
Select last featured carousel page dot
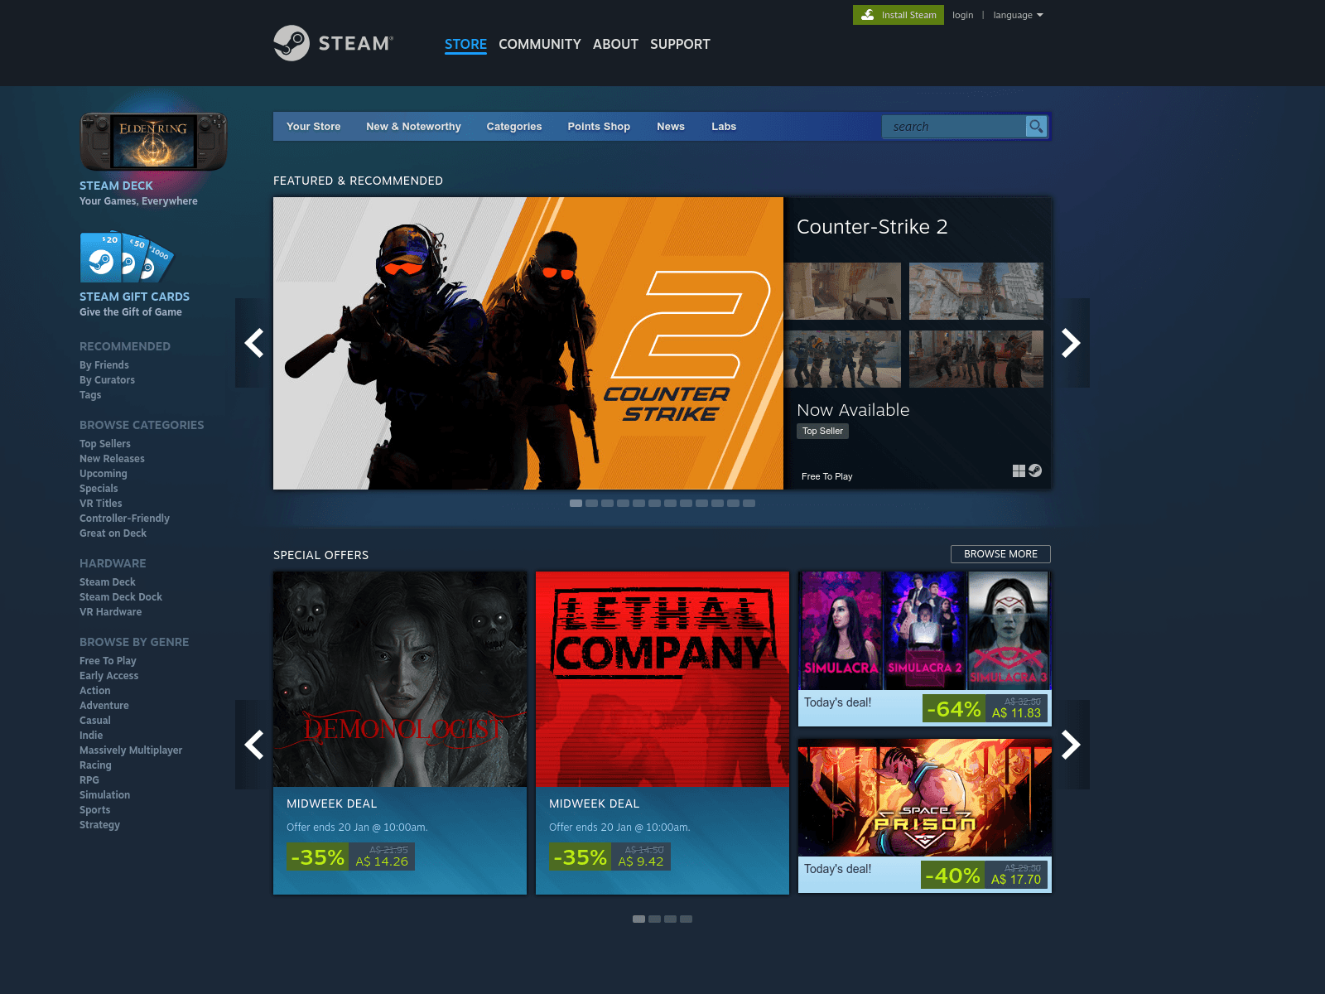749,504
